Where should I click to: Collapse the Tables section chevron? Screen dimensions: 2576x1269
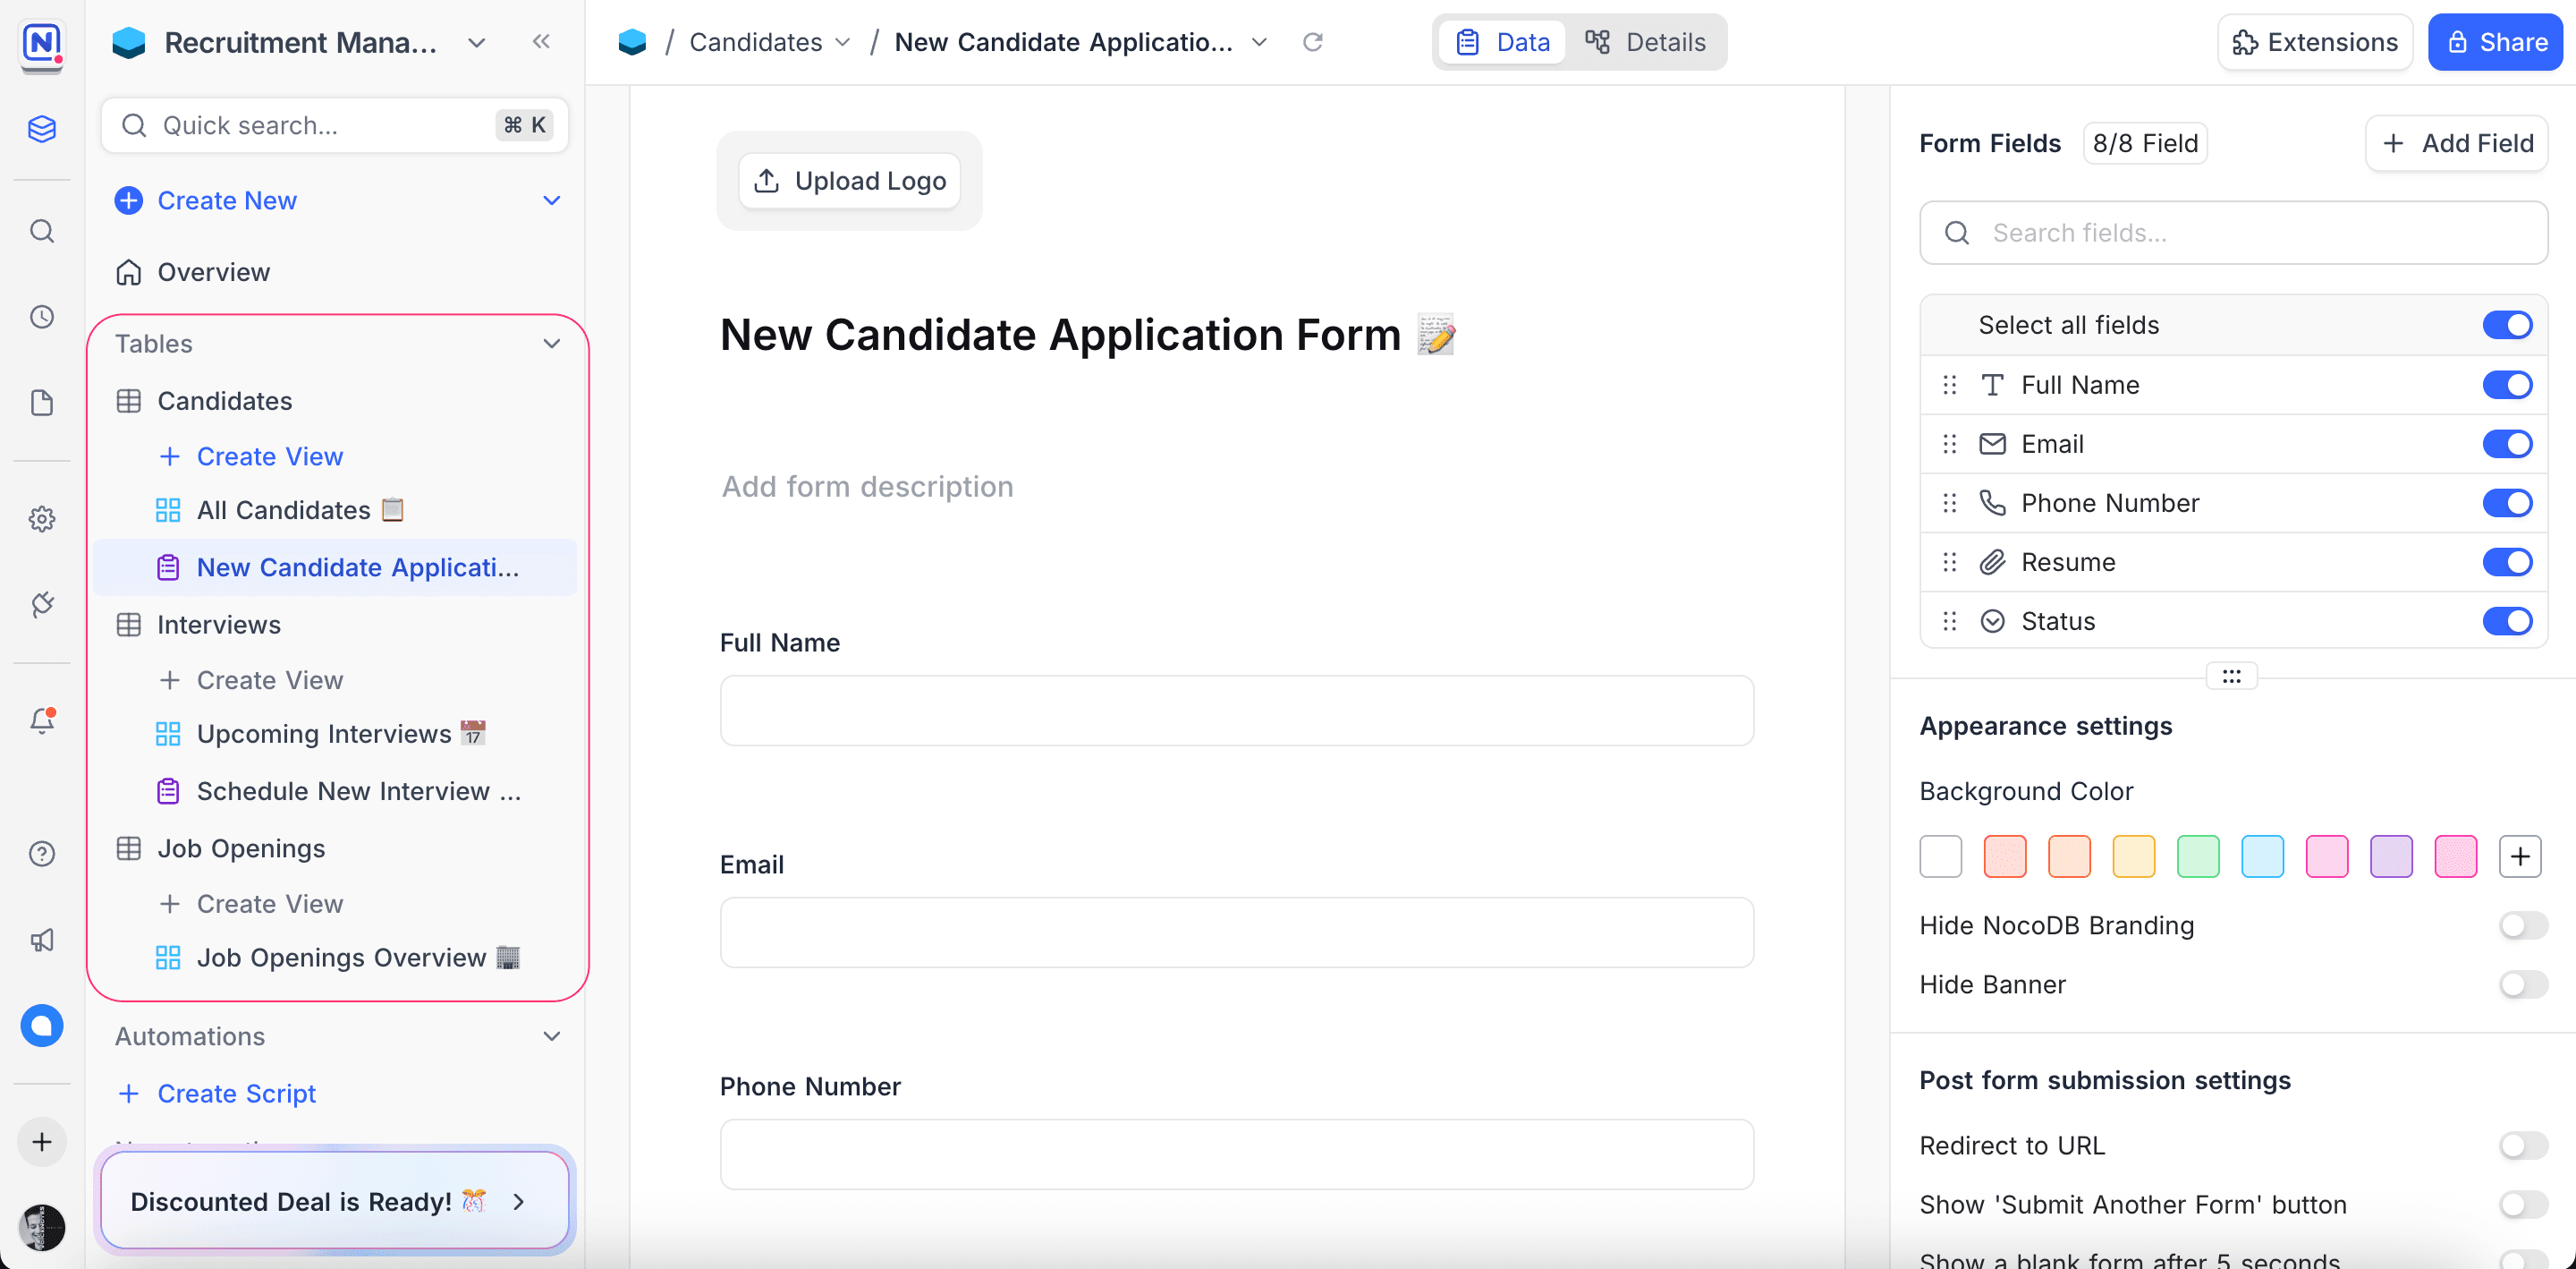[x=551, y=345]
